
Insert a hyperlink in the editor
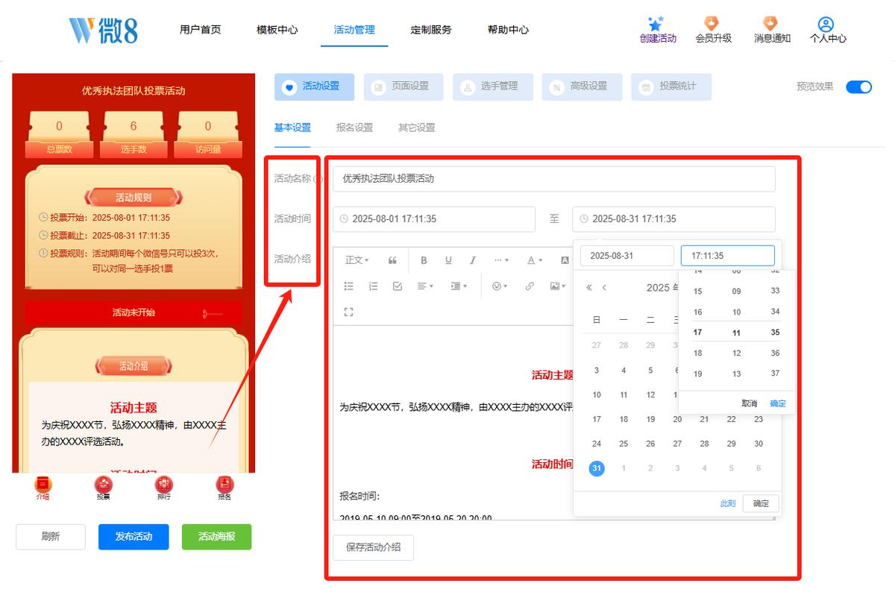[x=530, y=286]
